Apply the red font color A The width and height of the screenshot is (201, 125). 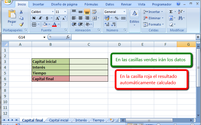[54, 24]
